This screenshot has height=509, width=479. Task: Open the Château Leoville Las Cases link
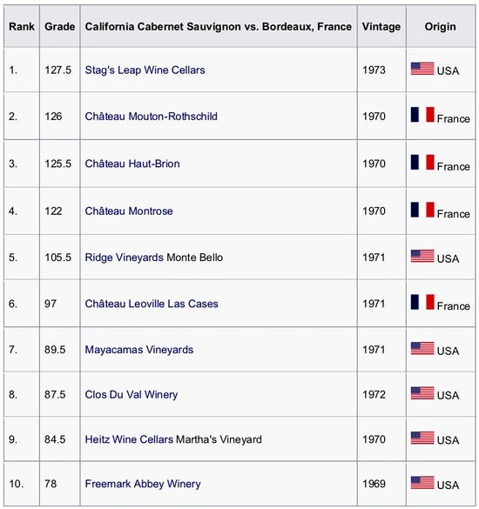(152, 304)
